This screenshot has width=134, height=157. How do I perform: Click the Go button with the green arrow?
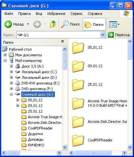coord(119,35)
